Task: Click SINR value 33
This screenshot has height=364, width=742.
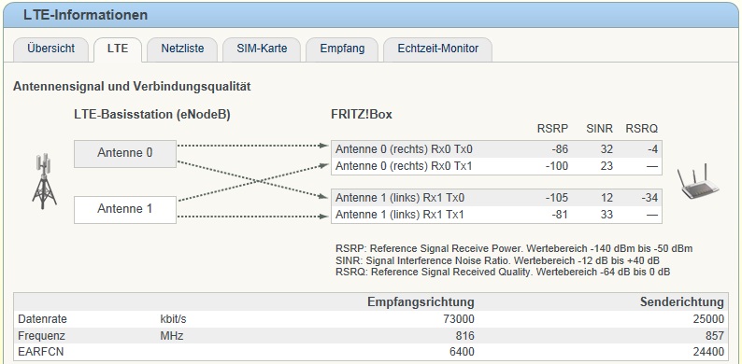Action: point(606,215)
